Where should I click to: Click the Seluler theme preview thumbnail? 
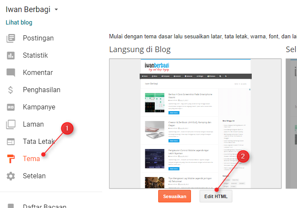click(x=291, y=124)
